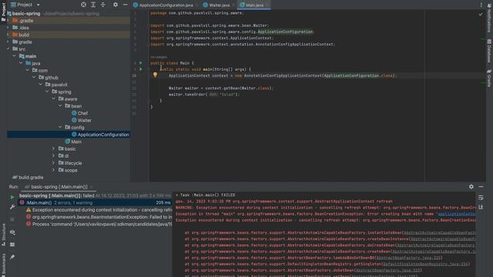
Task: Select the gradle folder in tree
Action: (22, 42)
